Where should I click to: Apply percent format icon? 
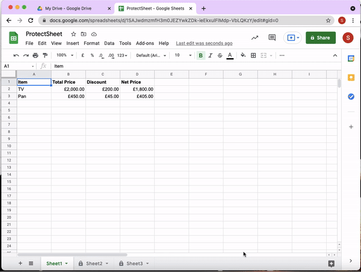coord(92,55)
